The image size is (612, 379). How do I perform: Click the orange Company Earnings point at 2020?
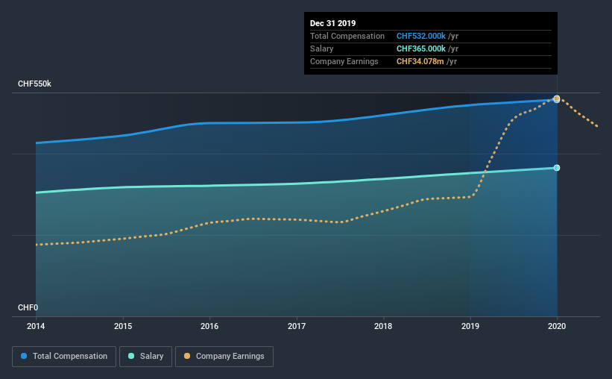coord(557,98)
